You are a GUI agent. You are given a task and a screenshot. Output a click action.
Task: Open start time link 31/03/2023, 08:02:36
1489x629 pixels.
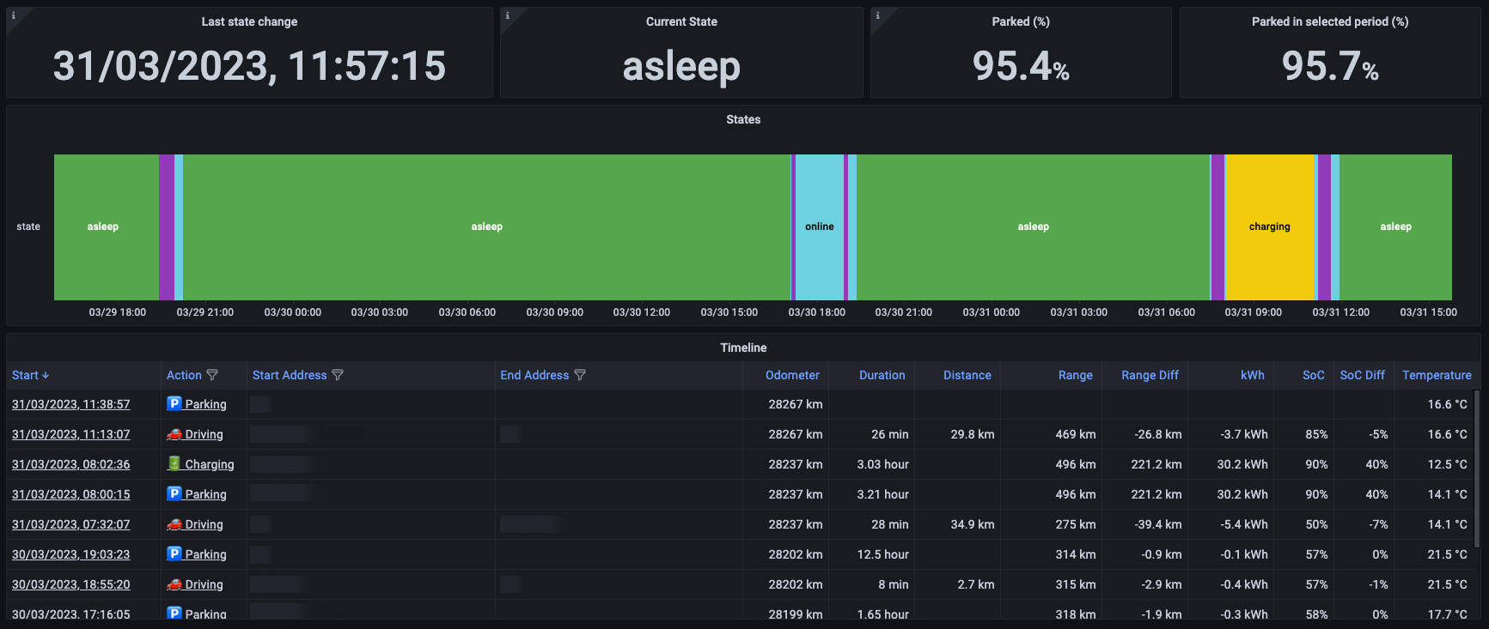tap(70, 464)
